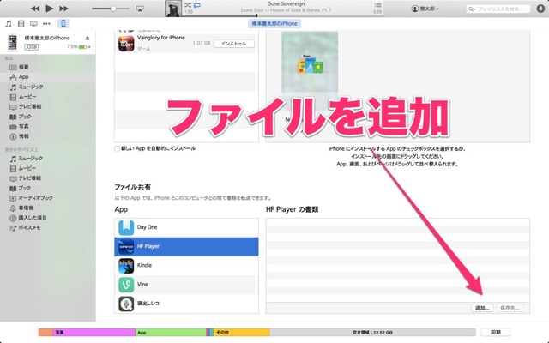Click the その他 storage segment

coord(242,332)
